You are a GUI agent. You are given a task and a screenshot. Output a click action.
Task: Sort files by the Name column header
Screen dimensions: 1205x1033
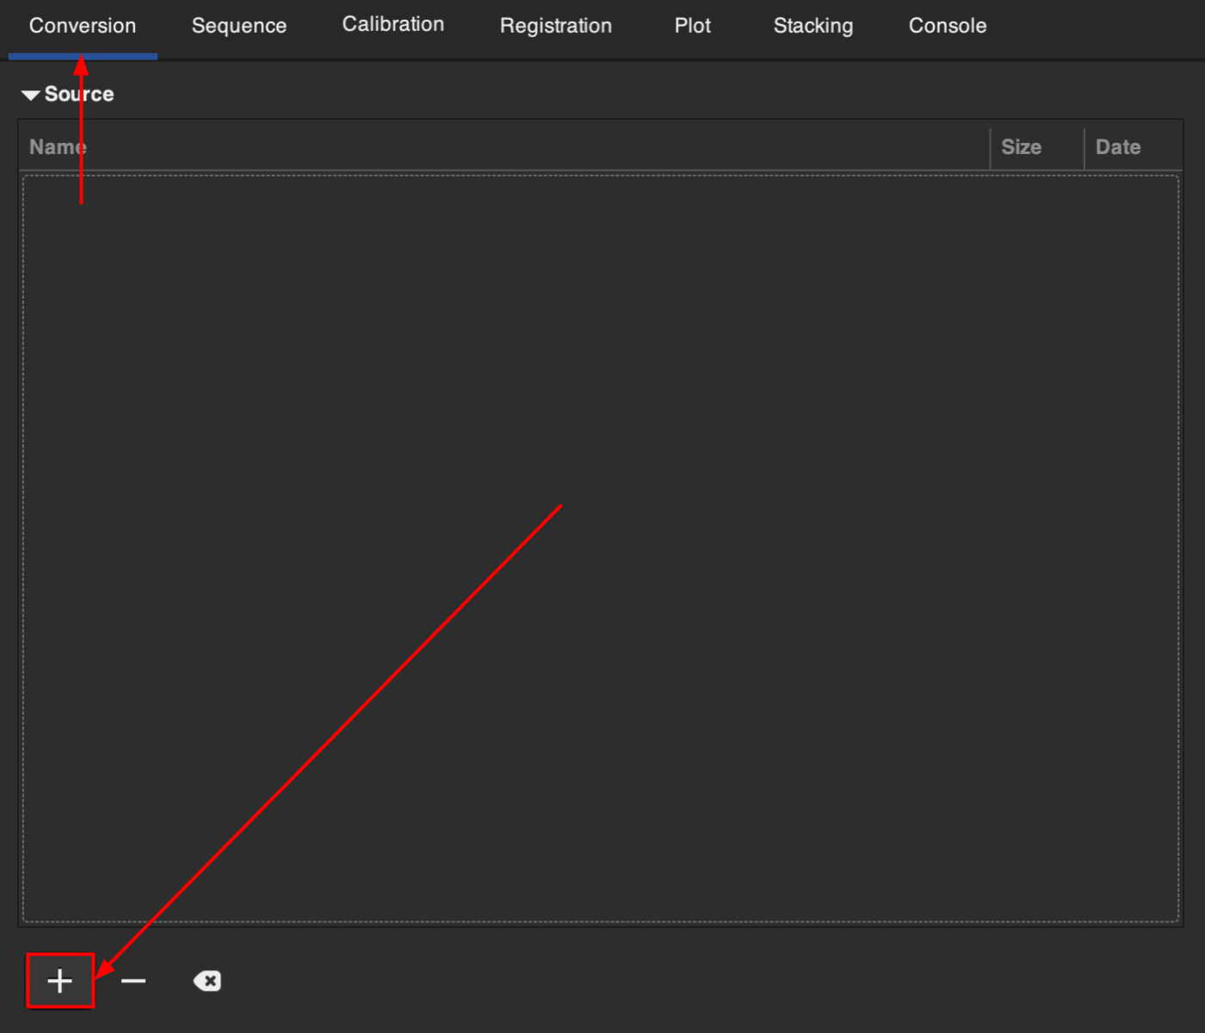(x=58, y=147)
